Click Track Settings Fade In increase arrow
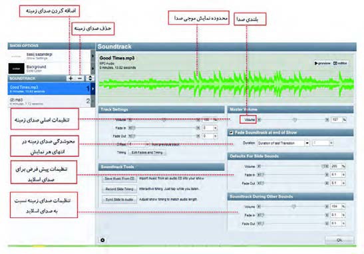 pos(198,128)
